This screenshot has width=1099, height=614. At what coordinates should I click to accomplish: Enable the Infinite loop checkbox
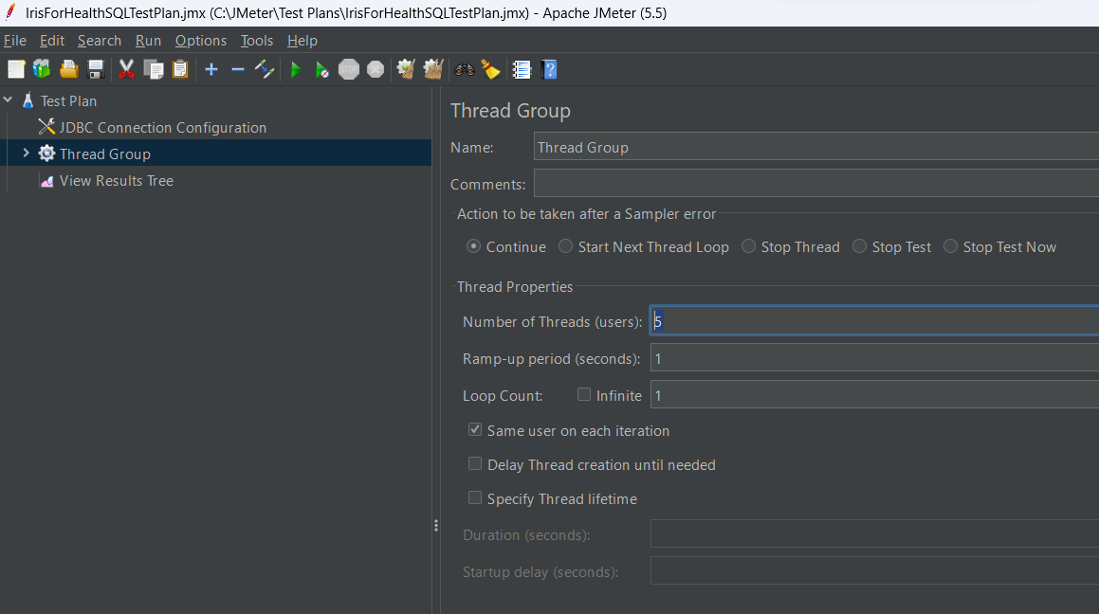584,395
